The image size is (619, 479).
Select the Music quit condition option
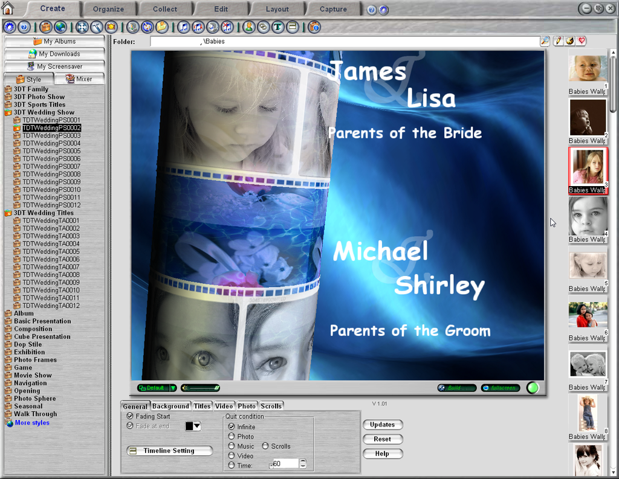click(232, 446)
